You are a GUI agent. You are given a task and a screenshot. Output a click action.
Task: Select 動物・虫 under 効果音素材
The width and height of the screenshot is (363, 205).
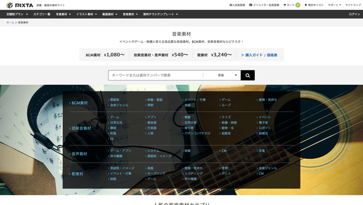pyautogui.click(x=226, y=128)
